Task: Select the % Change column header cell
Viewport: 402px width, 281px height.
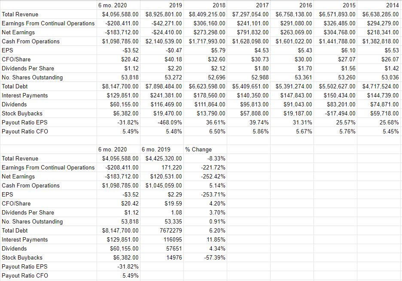Action: coord(195,149)
